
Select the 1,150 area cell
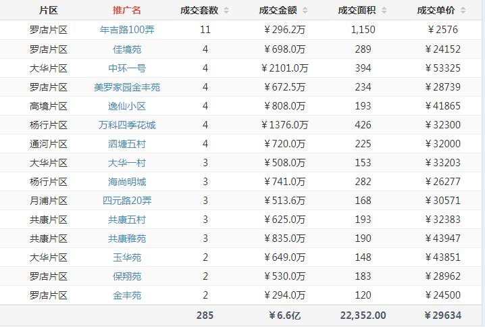(363, 30)
